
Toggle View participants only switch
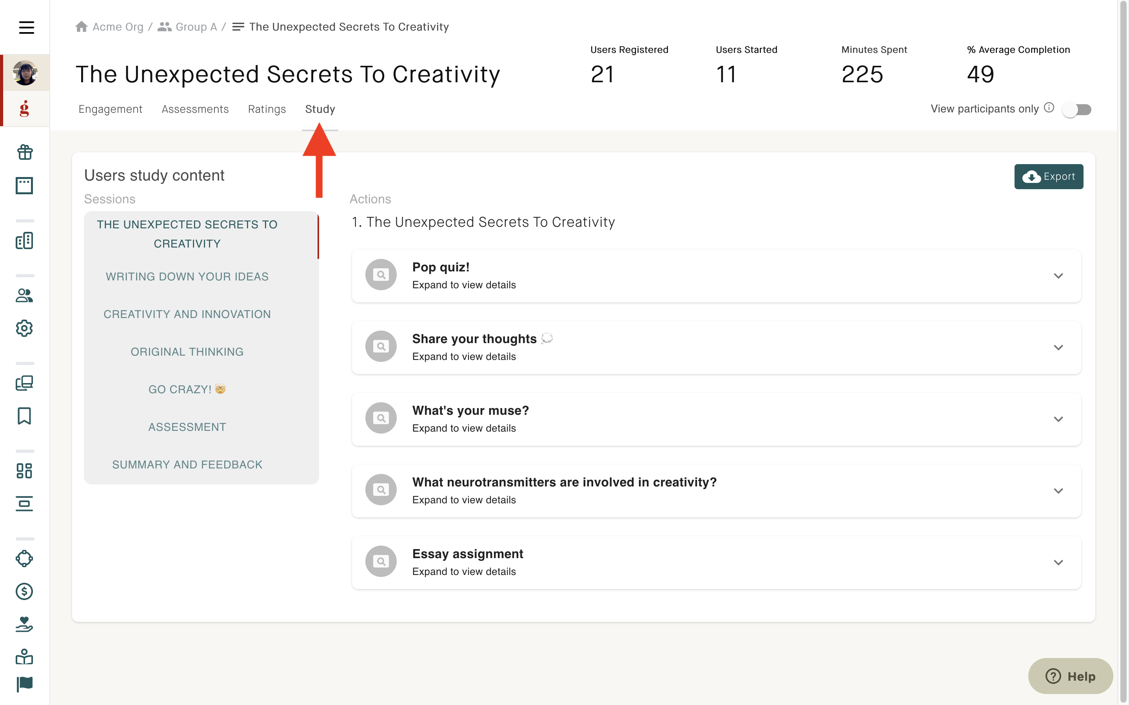coord(1076,110)
